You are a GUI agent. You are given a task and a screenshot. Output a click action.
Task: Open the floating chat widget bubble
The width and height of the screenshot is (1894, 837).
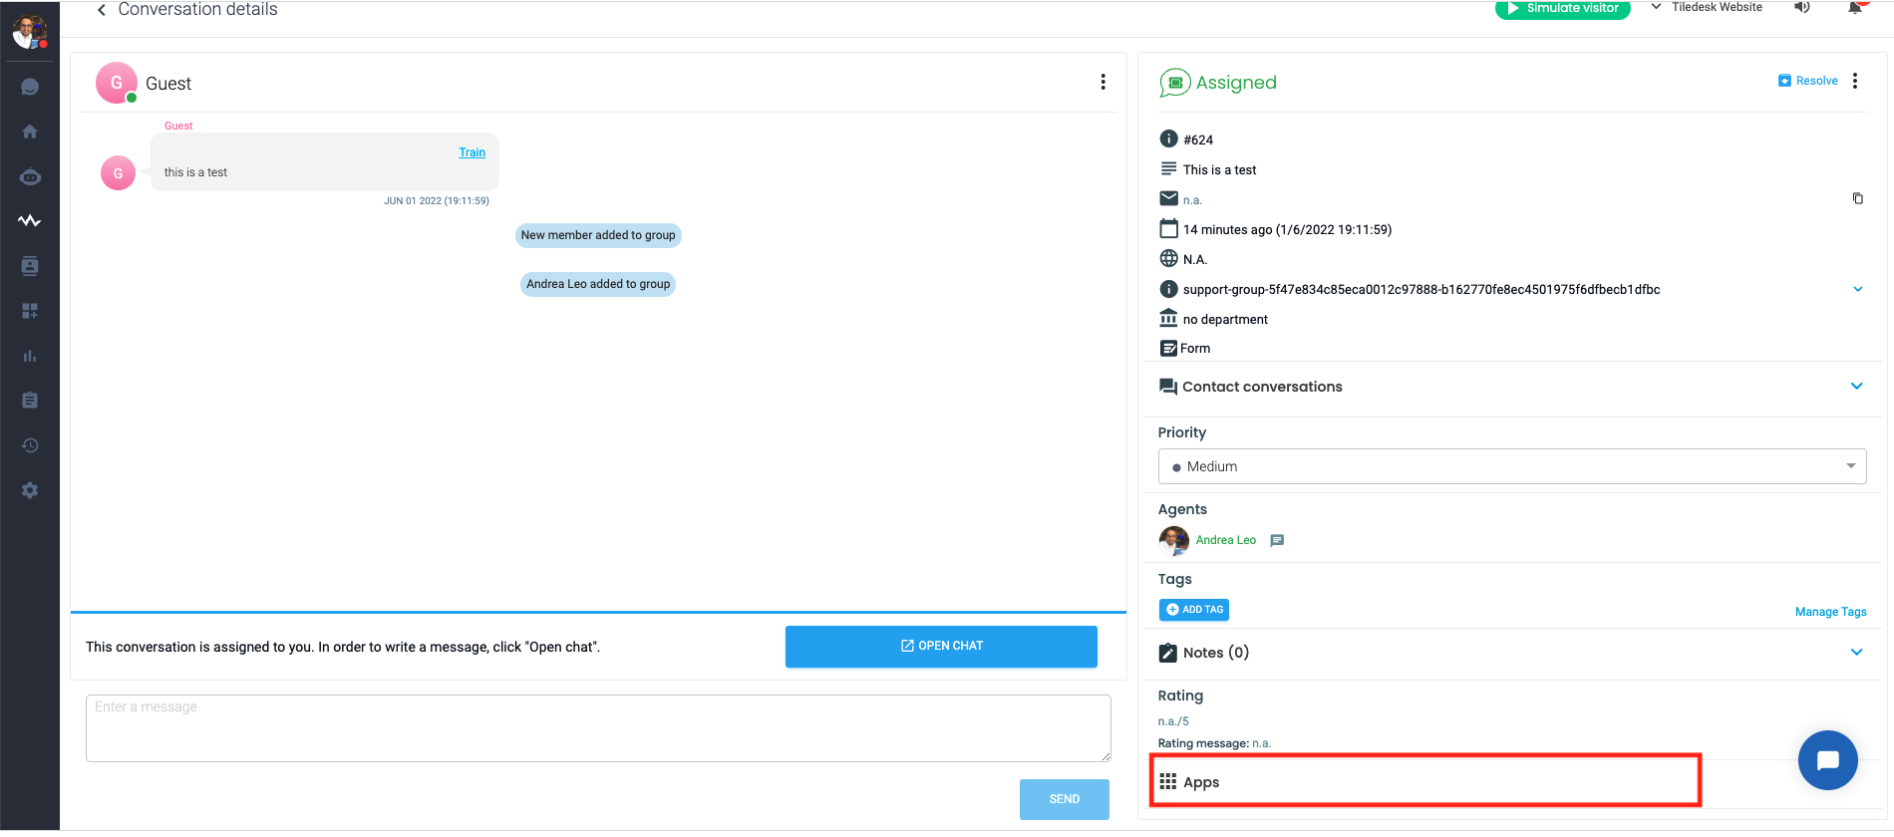[1827, 760]
